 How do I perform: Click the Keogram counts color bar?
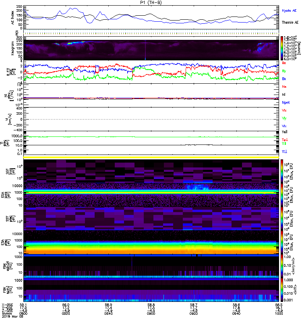(281, 48)
